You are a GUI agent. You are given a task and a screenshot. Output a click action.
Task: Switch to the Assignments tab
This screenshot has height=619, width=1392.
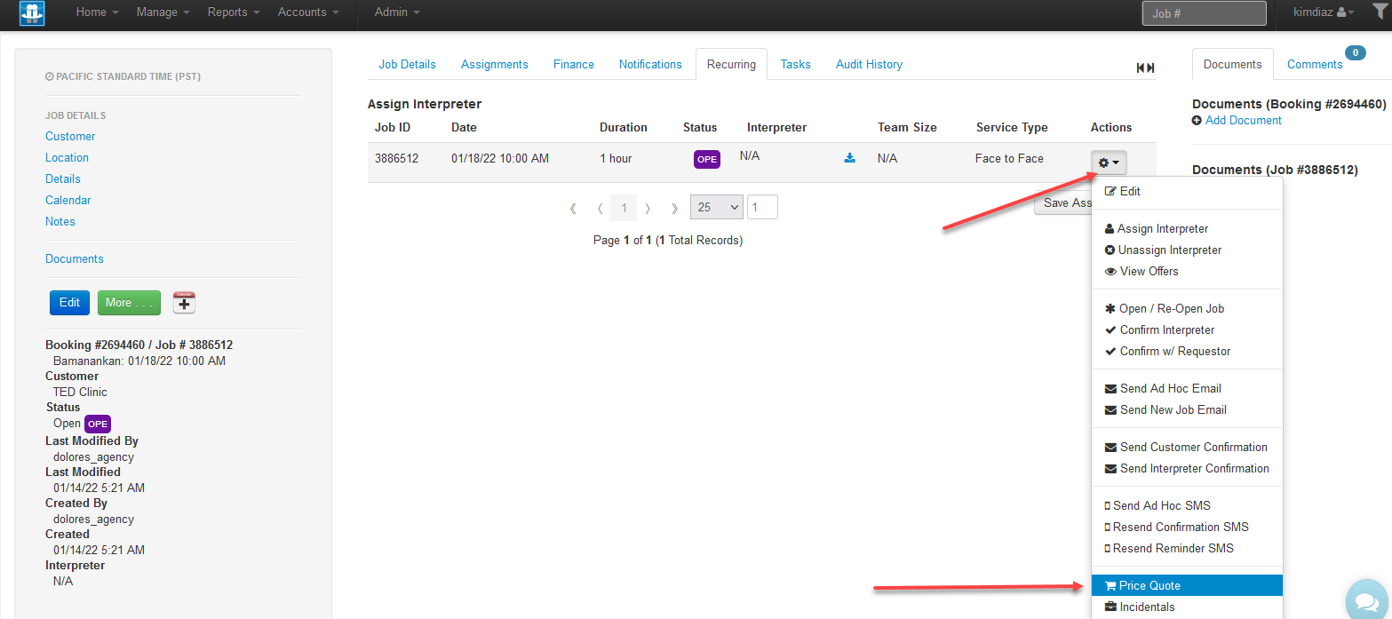click(x=495, y=64)
